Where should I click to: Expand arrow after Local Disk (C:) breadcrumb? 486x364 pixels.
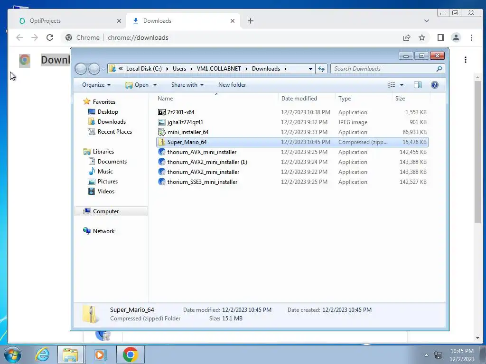(x=167, y=69)
